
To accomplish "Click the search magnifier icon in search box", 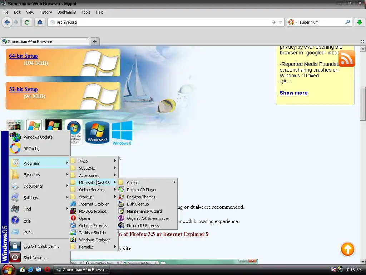I will coord(347,22).
